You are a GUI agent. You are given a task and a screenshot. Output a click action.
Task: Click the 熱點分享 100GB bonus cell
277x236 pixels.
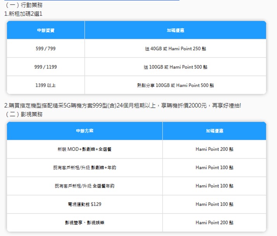tap(175, 85)
